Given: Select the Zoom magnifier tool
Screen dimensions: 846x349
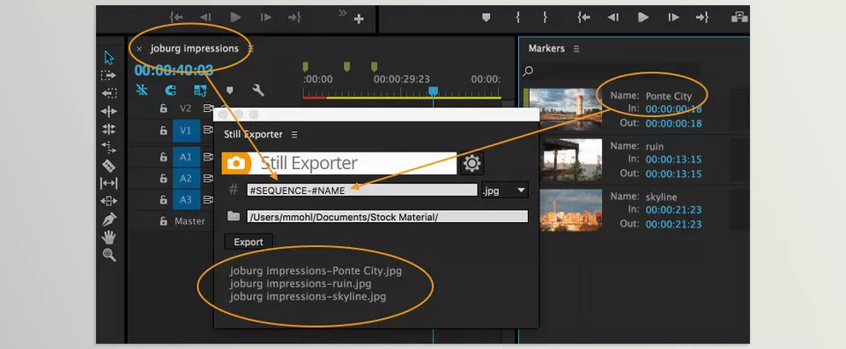Looking at the screenshot, I should click(109, 255).
